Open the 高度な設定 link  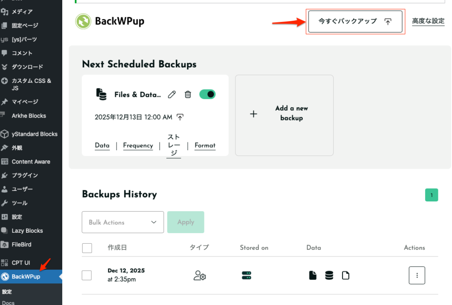point(428,21)
